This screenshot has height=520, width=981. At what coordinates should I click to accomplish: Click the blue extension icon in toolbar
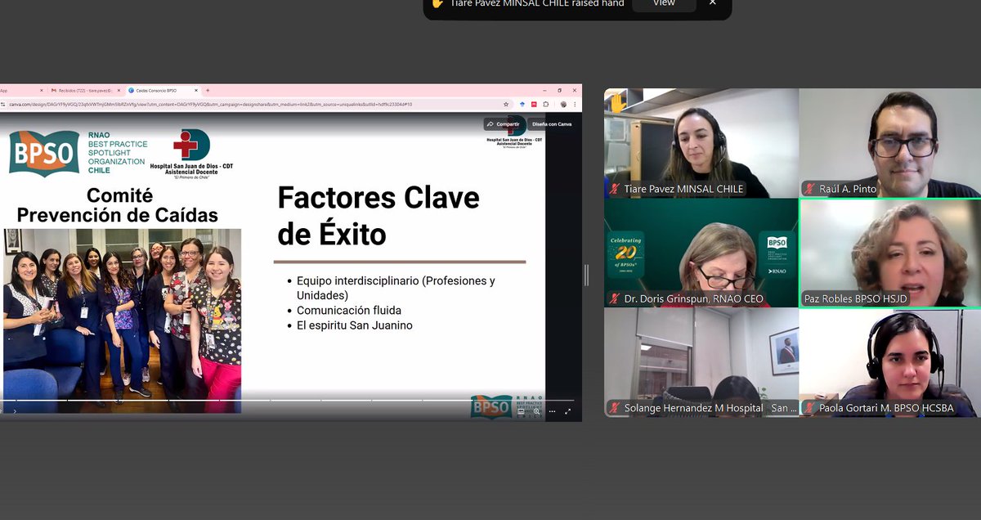[522, 105]
